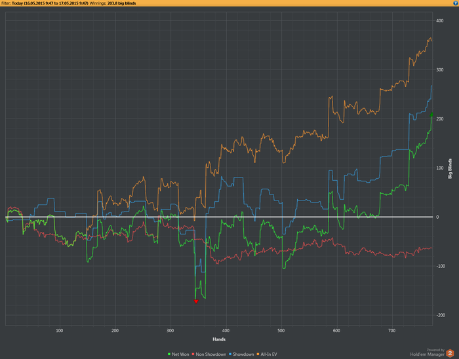Click the green Net Won legend square
The width and height of the screenshot is (459, 359).
pos(169,354)
